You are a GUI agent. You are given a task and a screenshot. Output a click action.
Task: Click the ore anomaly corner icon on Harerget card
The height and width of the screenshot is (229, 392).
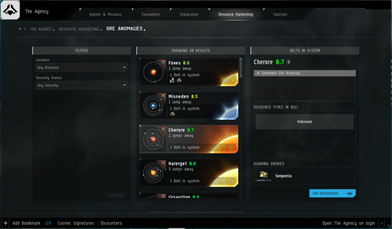[163, 163]
